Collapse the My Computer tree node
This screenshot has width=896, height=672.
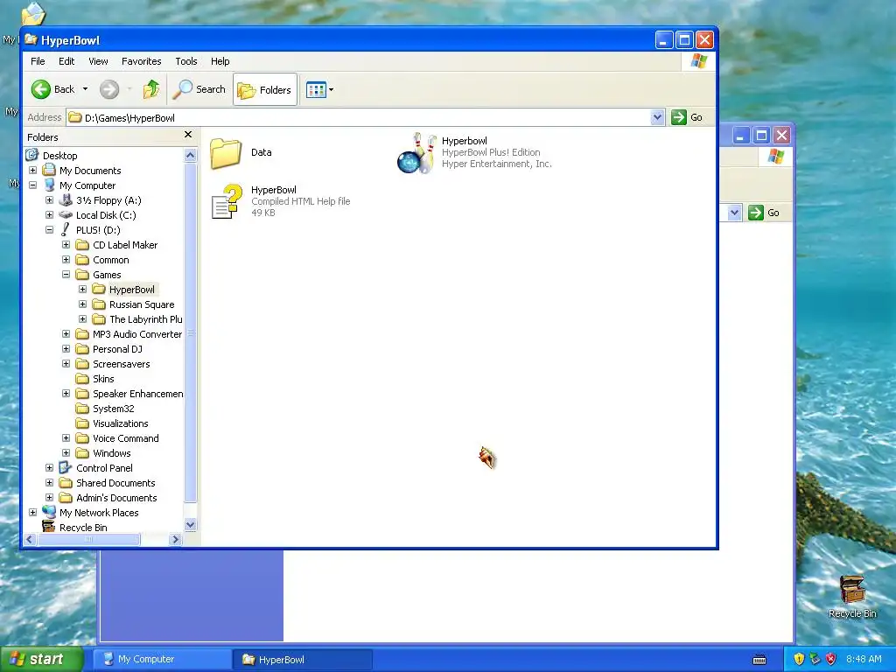pyautogui.click(x=32, y=185)
